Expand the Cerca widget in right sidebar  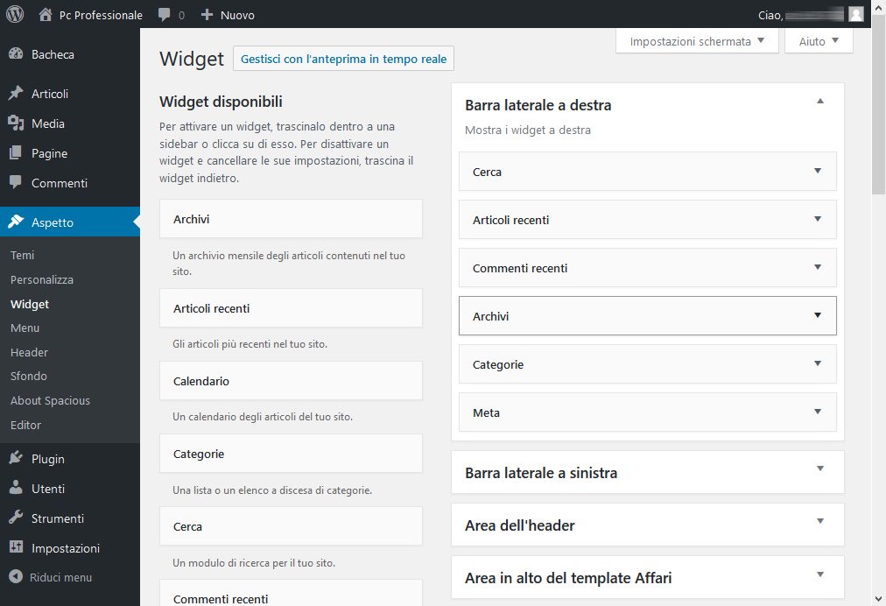pos(818,172)
